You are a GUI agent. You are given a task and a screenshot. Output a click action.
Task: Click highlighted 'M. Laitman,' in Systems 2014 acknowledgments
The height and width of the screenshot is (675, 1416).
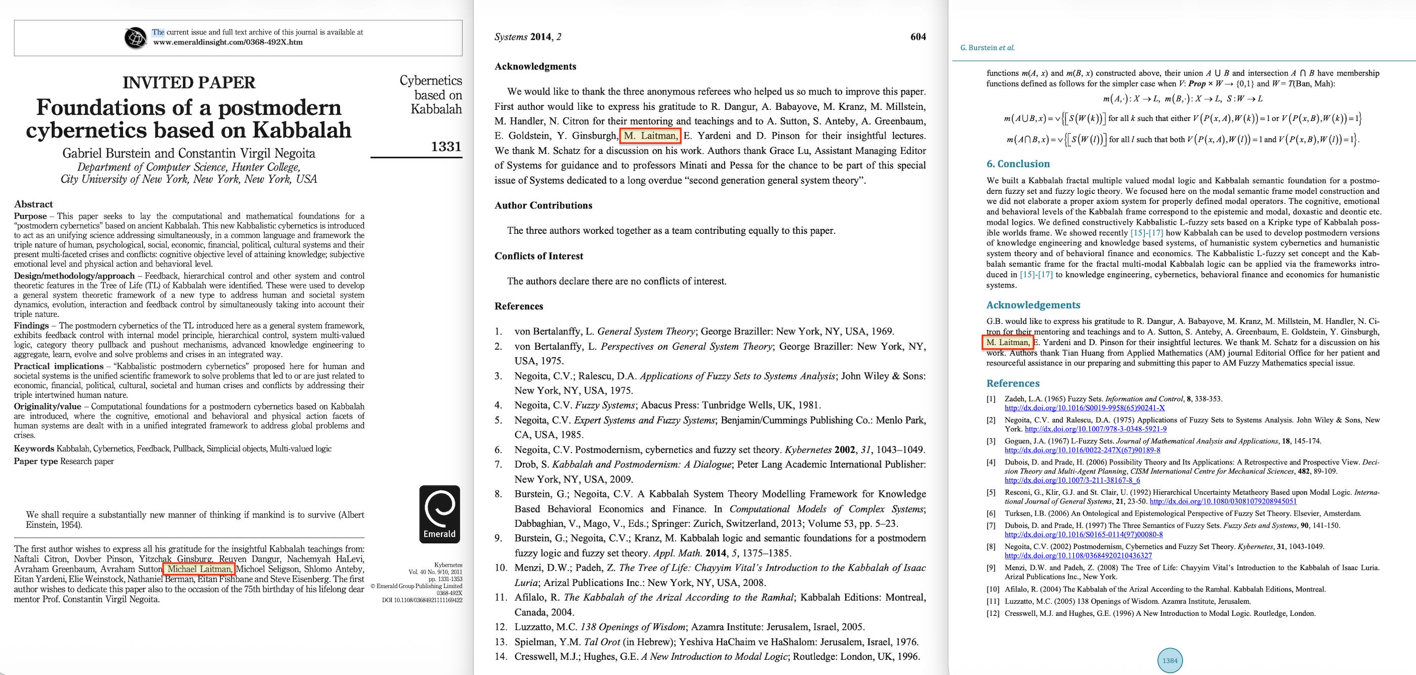[x=651, y=136]
